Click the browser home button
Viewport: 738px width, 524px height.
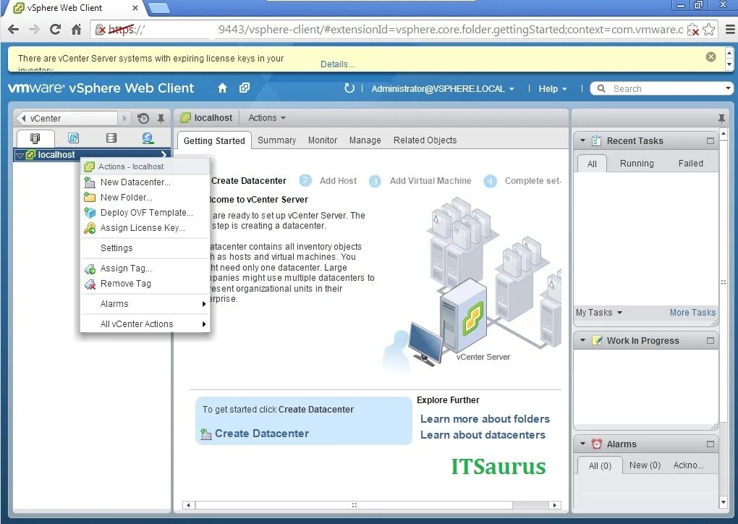[x=76, y=29]
